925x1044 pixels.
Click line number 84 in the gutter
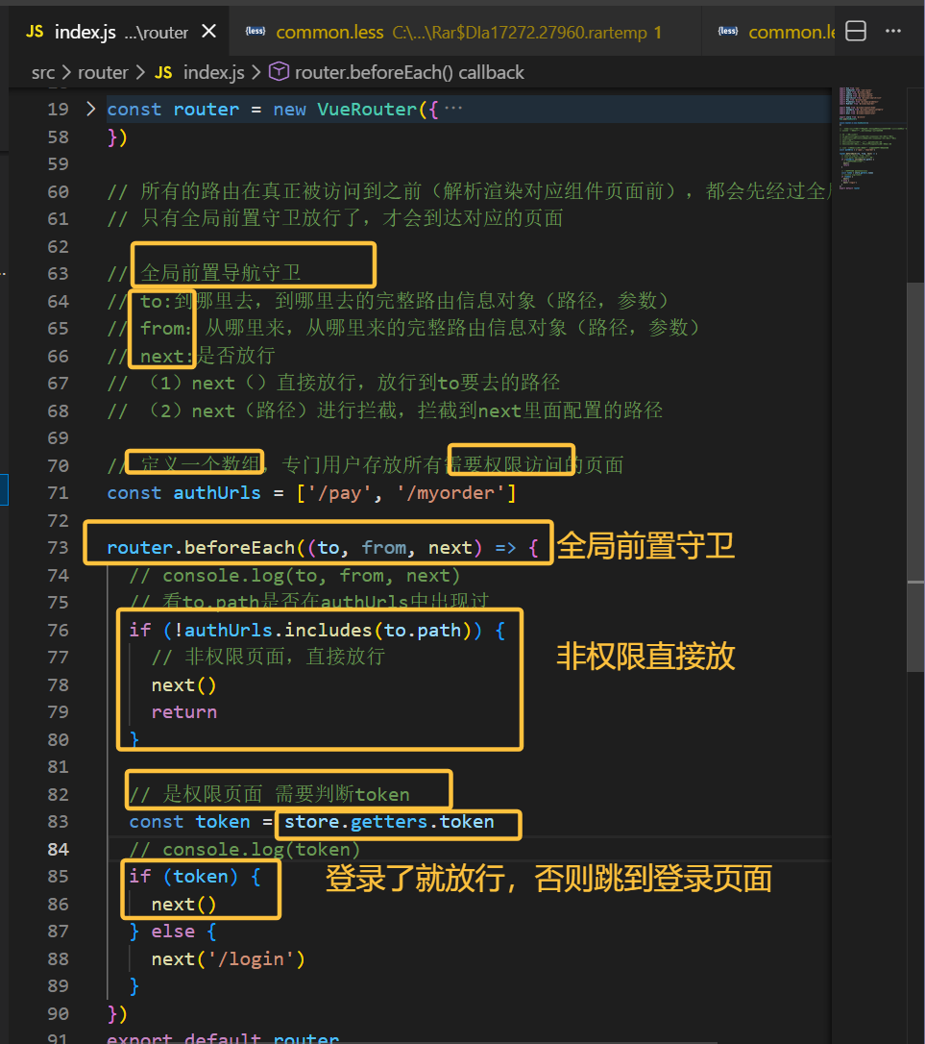pyautogui.click(x=58, y=849)
